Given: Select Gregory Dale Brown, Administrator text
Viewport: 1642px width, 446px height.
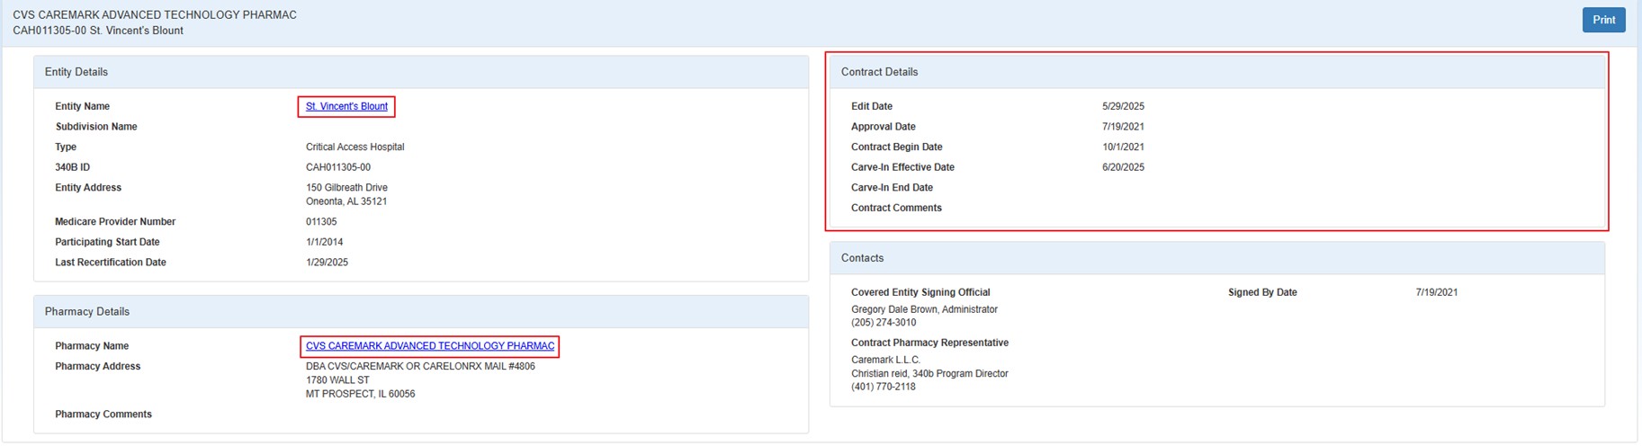Looking at the screenshot, I should [x=924, y=309].
